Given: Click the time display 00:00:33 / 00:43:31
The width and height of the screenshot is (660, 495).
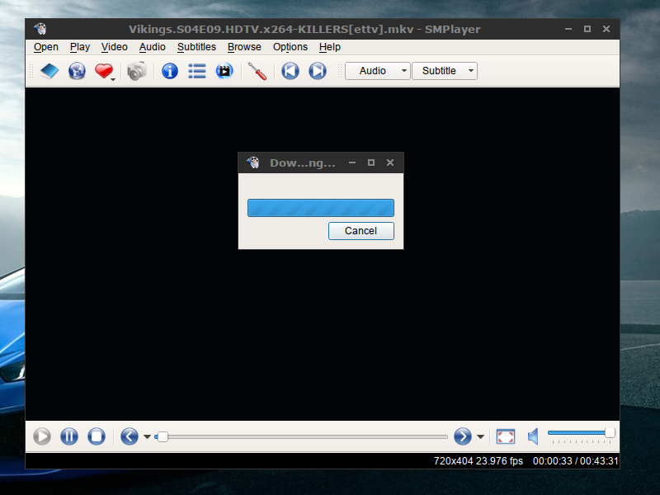Looking at the screenshot, I should [575, 461].
